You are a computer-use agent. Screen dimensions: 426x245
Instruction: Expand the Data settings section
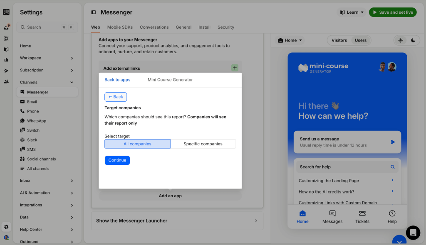[47, 217]
